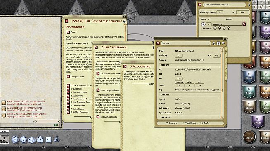This screenshot has height=151, width=270.
Task: Click the link icon beside 2 The Storeroom title
Action: [x=96, y=47]
